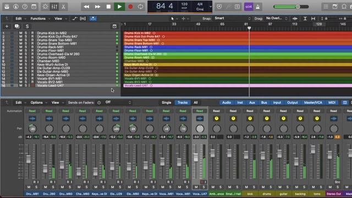Open the Note Pads icon
The width and height of the screenshot is (352, 198).
pyautogui.click(x=335, y=7)
